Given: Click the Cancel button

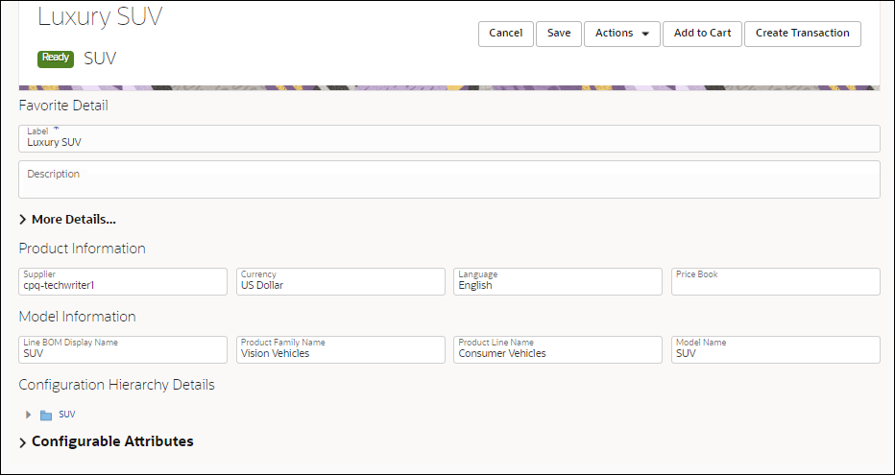Looking at the screenshot, I should (x=505, y=34).
